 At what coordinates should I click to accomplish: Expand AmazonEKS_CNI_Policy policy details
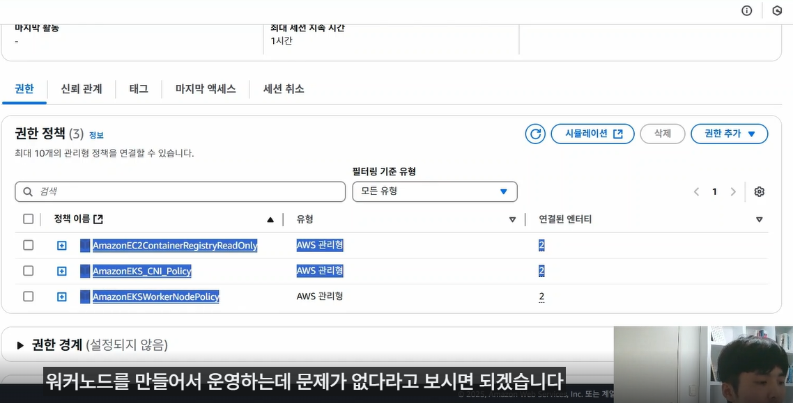click(x=62, y=271)
